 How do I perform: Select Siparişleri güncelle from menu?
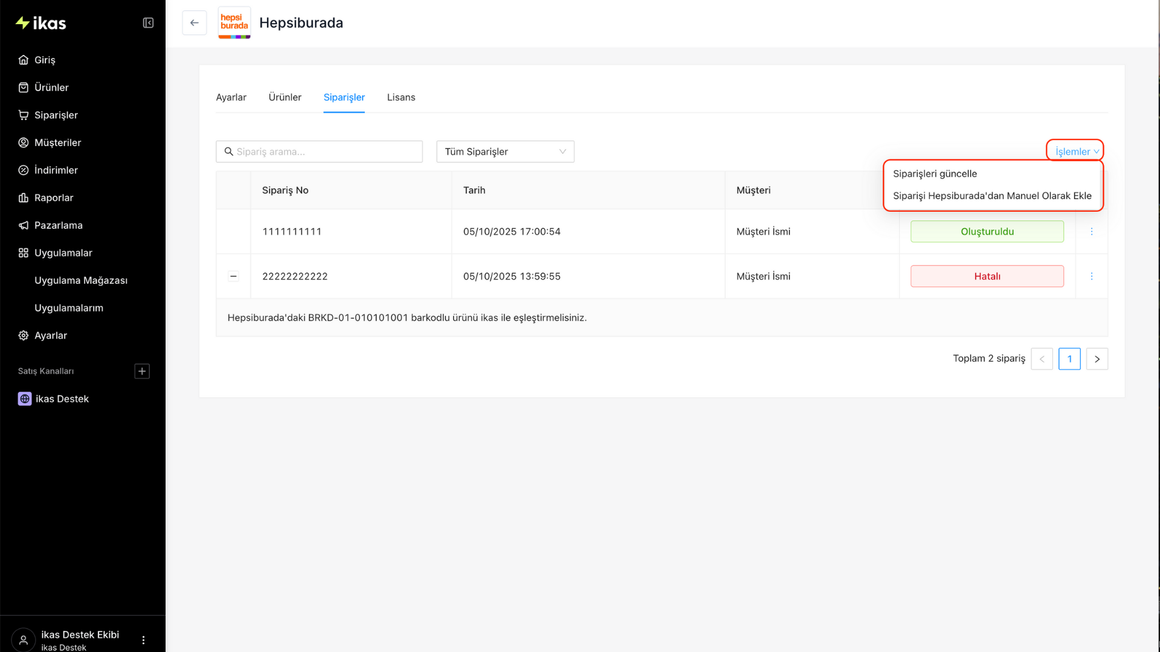pos(935,174)
